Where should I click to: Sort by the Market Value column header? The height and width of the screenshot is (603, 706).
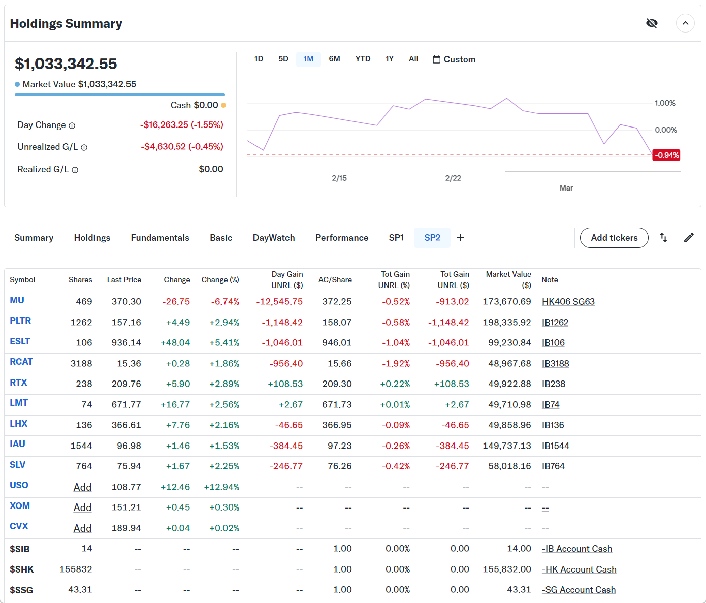pos(508,279)
